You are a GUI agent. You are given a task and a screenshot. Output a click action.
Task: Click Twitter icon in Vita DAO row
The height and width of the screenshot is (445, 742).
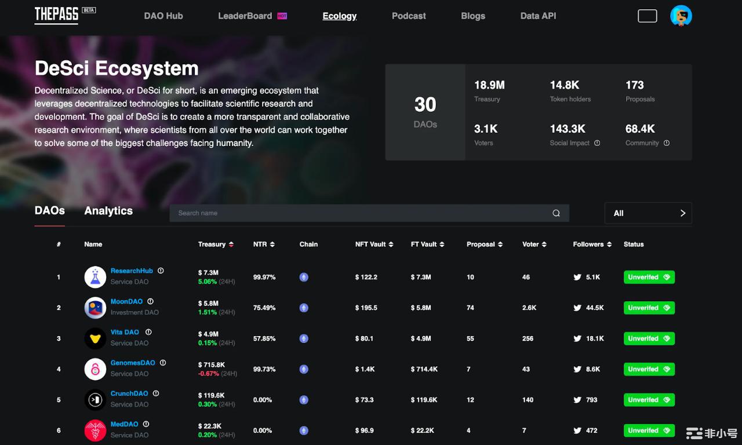pyautogui.click(x=577, y=338)
